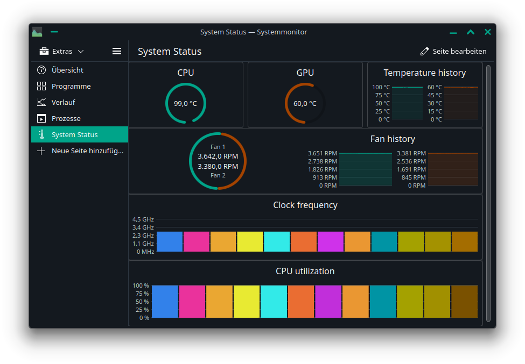The width and height of the screenshot is (525, 364).
Task: Open the hamburger menu in sidebar
Action: click(117, 51)
